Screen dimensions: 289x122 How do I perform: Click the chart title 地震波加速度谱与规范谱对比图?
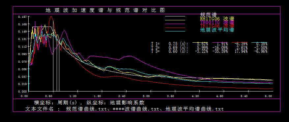105,10
